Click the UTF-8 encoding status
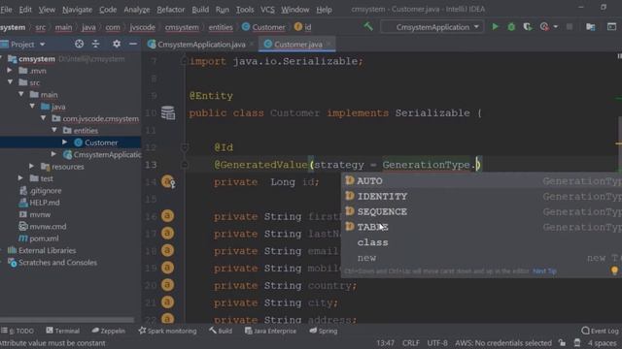The height and width of the screenshot is (349, 622). coord(437,343)
